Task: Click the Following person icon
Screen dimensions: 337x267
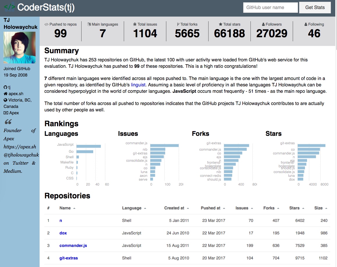Action: (306, 24)
